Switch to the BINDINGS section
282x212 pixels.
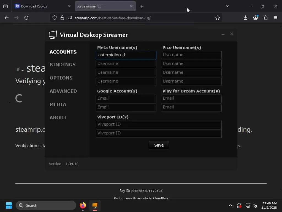tap(63, 65)
